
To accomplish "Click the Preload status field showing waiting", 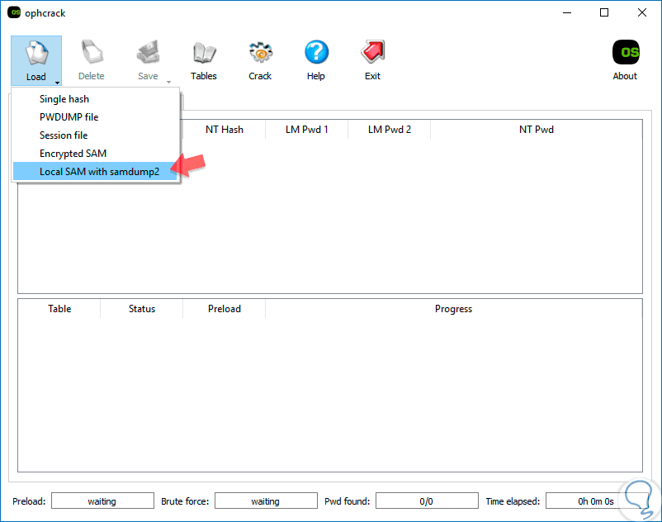I will click(102, 501).
